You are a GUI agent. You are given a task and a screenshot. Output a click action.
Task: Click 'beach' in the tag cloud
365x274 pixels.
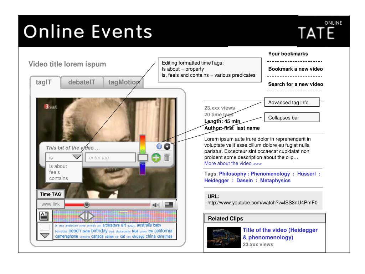pyautogui.click(x=74, y=231)
